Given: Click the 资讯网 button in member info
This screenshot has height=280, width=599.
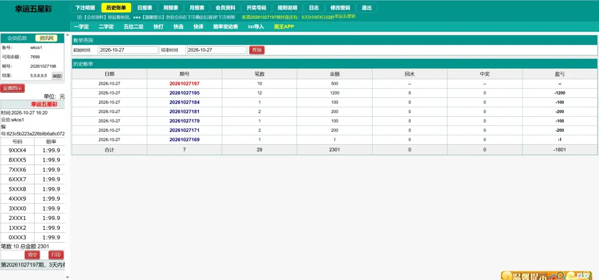Looking at the screenshot, I should (x=46, y=38).
